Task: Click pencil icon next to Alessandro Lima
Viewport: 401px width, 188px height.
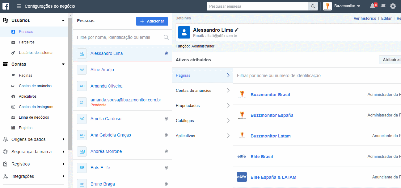Action: click(237, 30)
